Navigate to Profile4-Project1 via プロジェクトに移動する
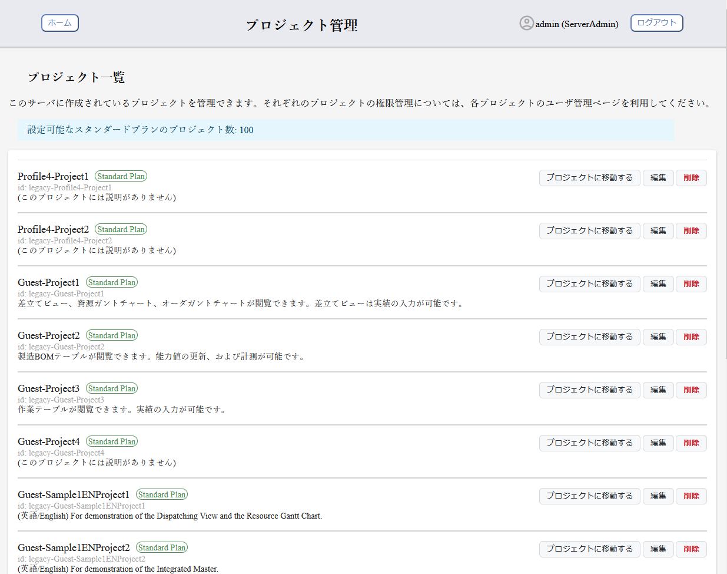Screen dimensions: 727x574 (x=589, y=177)
